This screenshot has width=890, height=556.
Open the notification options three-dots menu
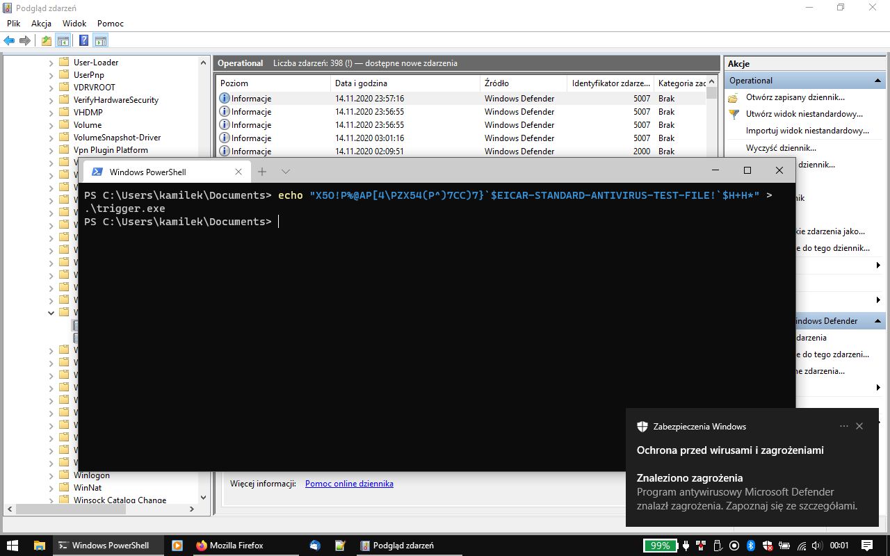[x=844, y=426]
